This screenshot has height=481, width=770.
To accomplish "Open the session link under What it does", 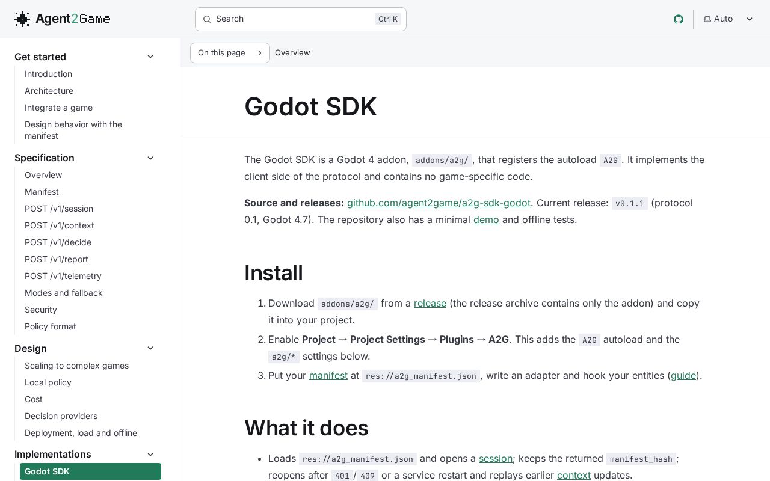I will 496,459.
